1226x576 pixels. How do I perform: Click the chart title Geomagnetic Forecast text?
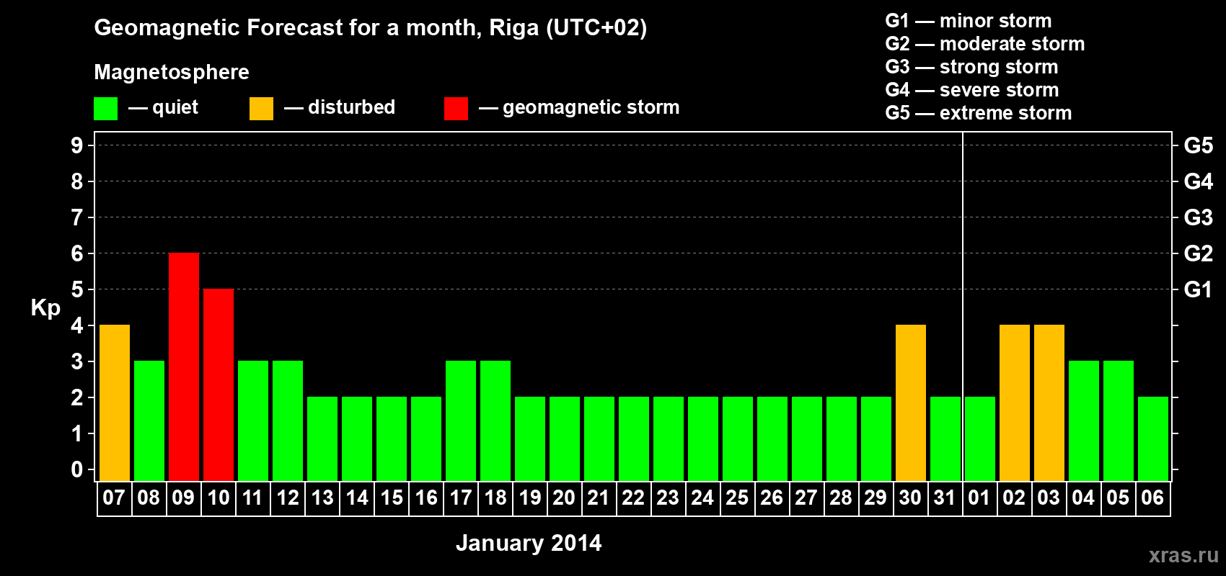pos(371,28)
